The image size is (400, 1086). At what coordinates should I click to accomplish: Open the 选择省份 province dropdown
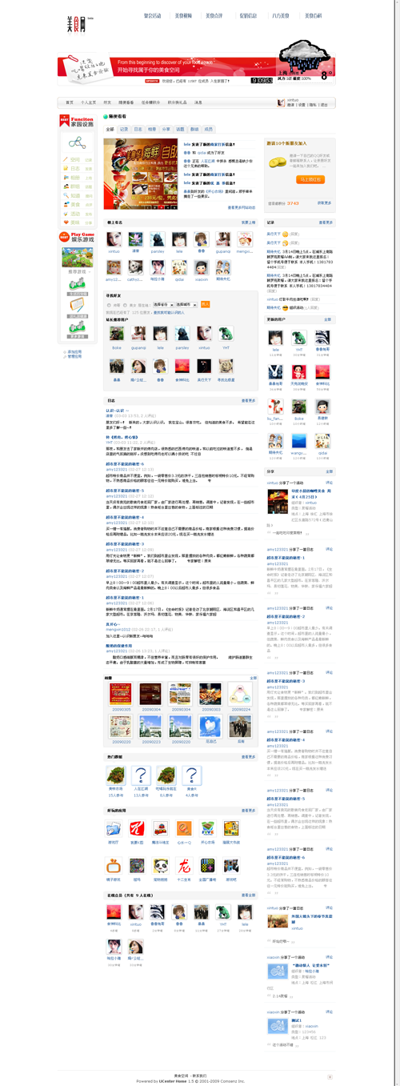point(162,305)
